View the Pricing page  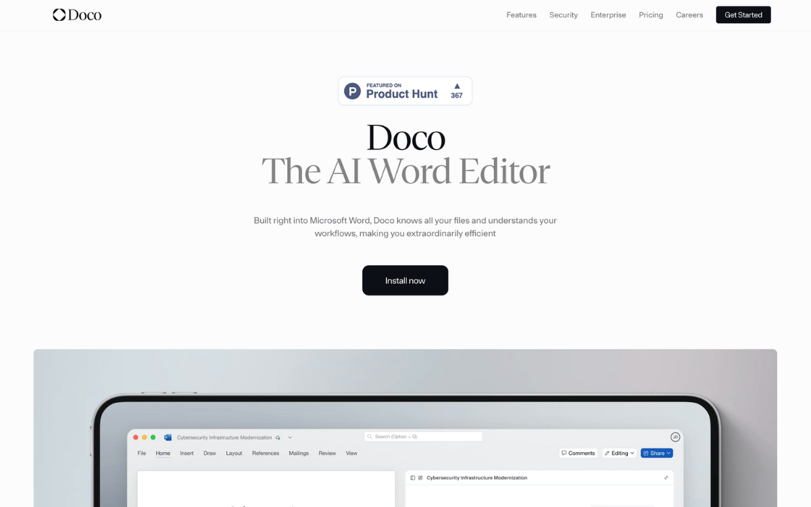point(651,15)
